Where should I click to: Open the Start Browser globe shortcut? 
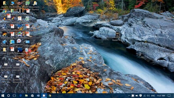pos(27,3)
